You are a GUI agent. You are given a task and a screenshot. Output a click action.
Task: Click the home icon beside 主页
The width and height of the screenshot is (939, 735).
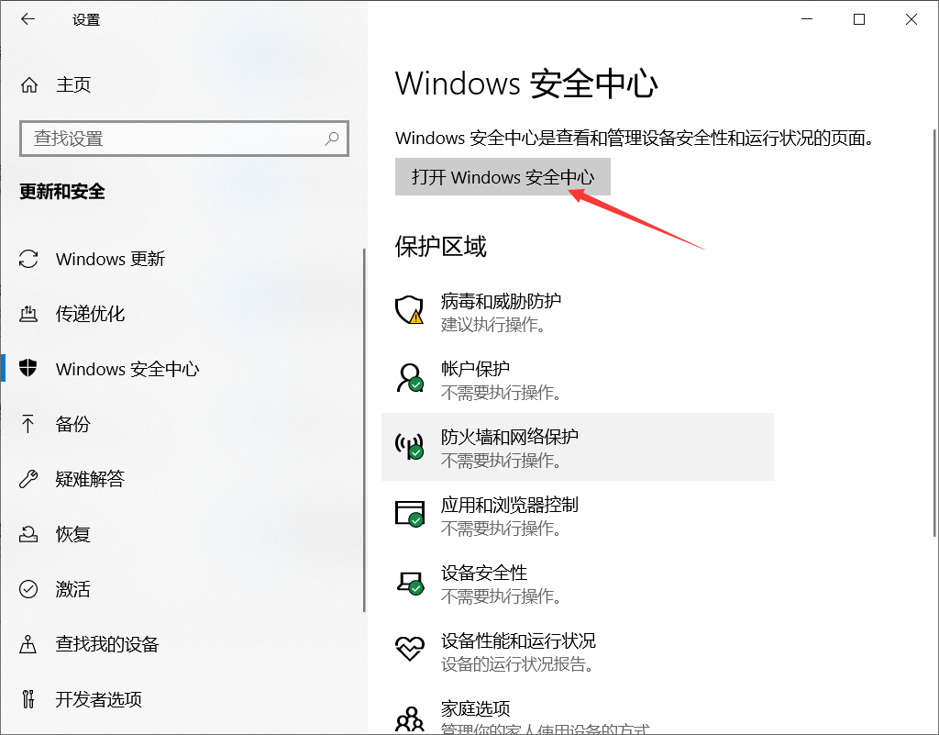click(29, 85)
